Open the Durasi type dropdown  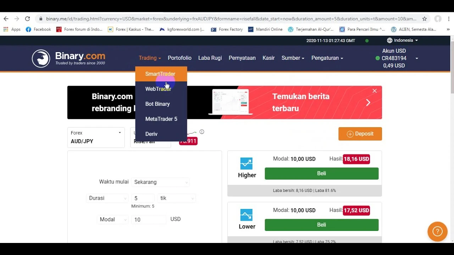point(107,198)
